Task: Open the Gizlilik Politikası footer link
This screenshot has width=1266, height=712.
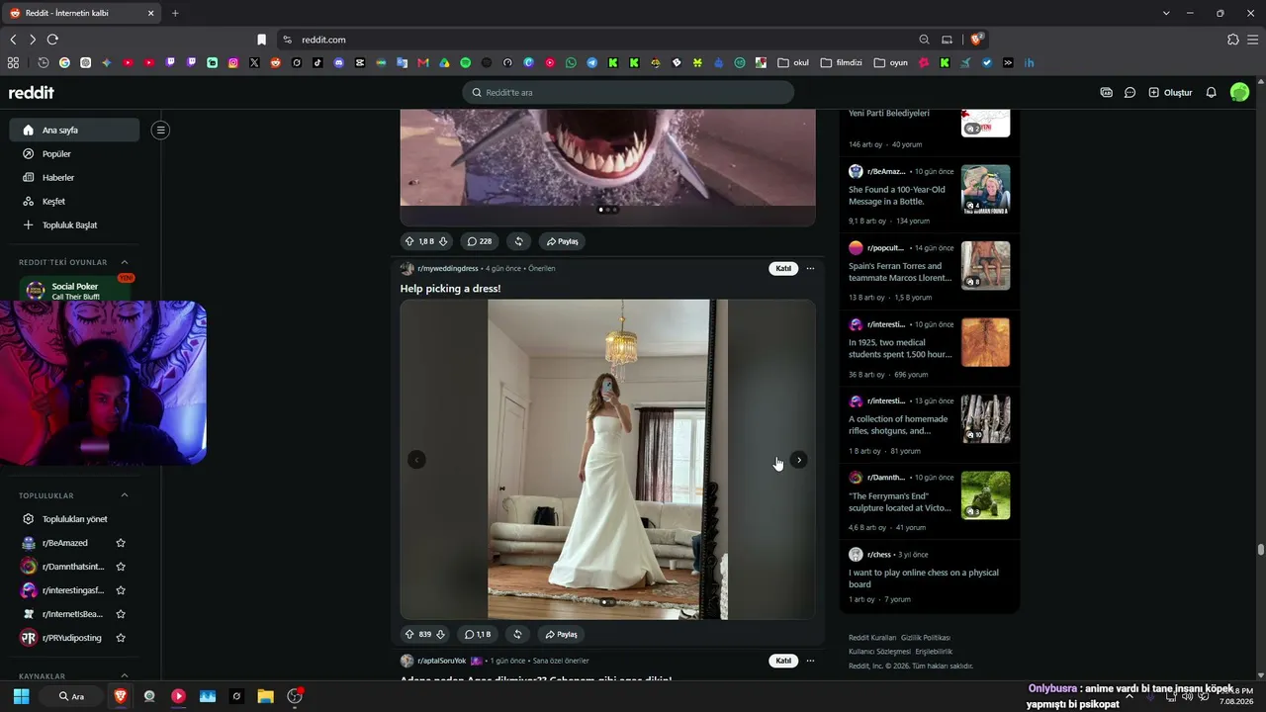Action: click(925, 638)
